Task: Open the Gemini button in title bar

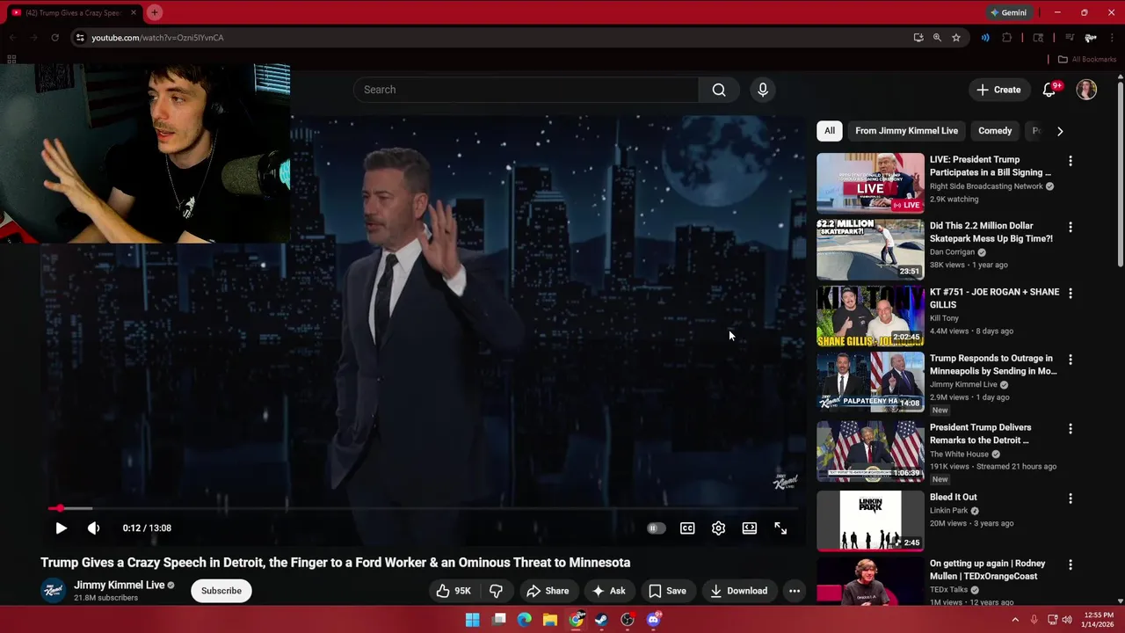Action: (x=1008, y=12)
